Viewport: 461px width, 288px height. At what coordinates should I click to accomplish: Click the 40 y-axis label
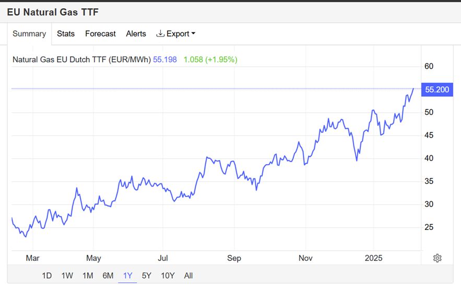point(429,158)
